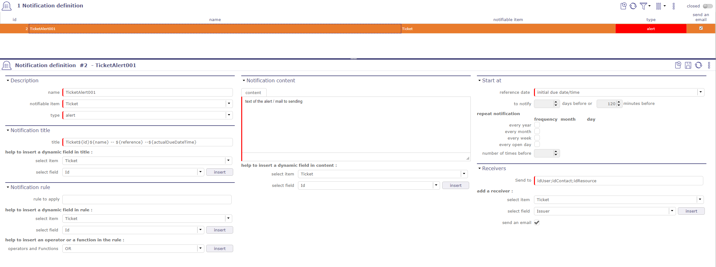Open select field dropdown under Notification rule
Screen dimensions: 716x267
(201, 230)
